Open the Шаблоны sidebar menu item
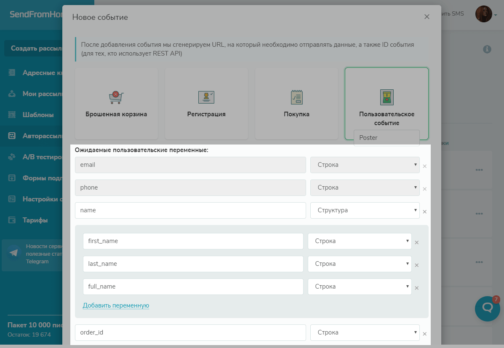The height and width of the screenshot is (348, 504). [38, 115]
